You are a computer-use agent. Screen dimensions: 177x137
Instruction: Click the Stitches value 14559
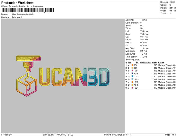(x=172, y=2)
